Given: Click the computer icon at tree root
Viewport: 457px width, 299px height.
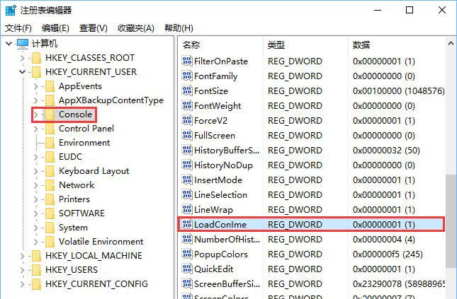Looking at the screenshot, I should point(23,44).
